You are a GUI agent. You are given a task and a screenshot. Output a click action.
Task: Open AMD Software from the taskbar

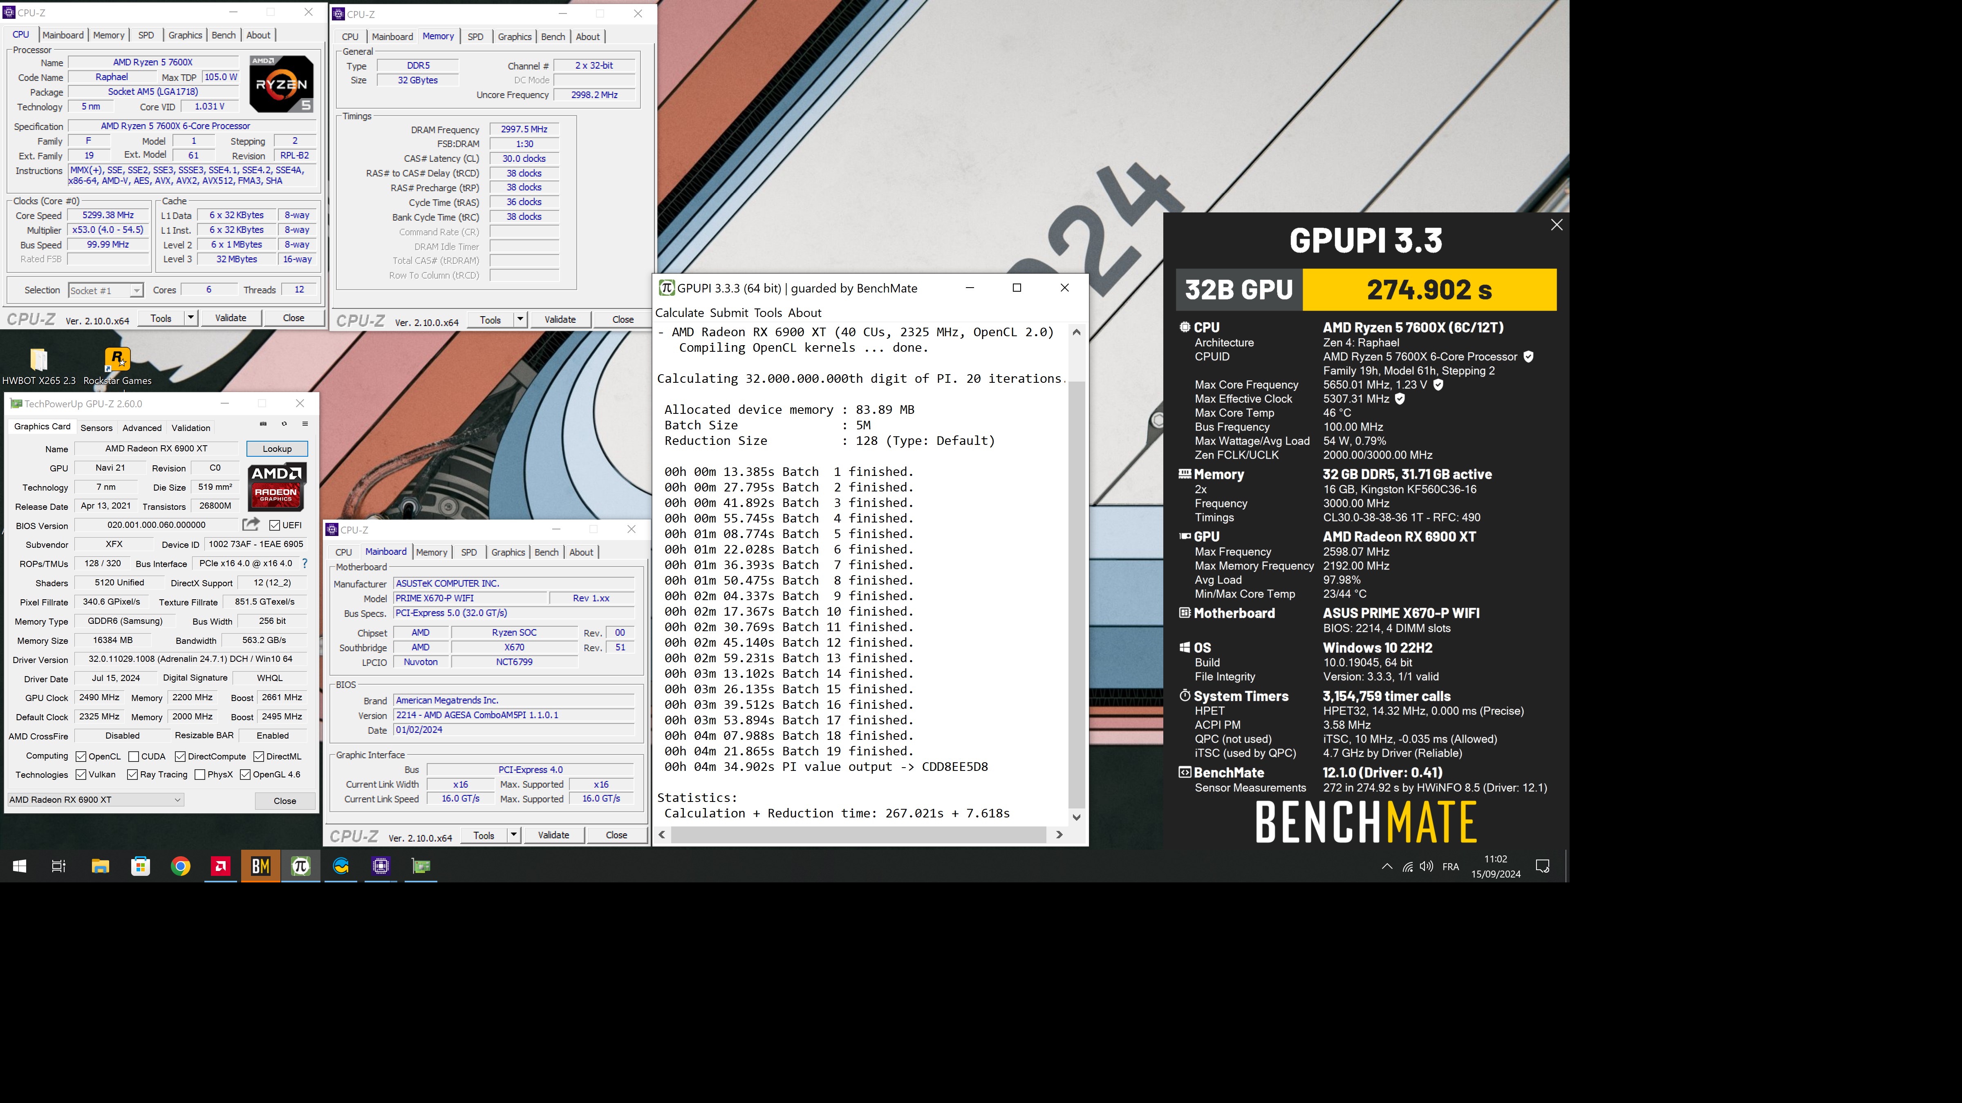[221, 866]
